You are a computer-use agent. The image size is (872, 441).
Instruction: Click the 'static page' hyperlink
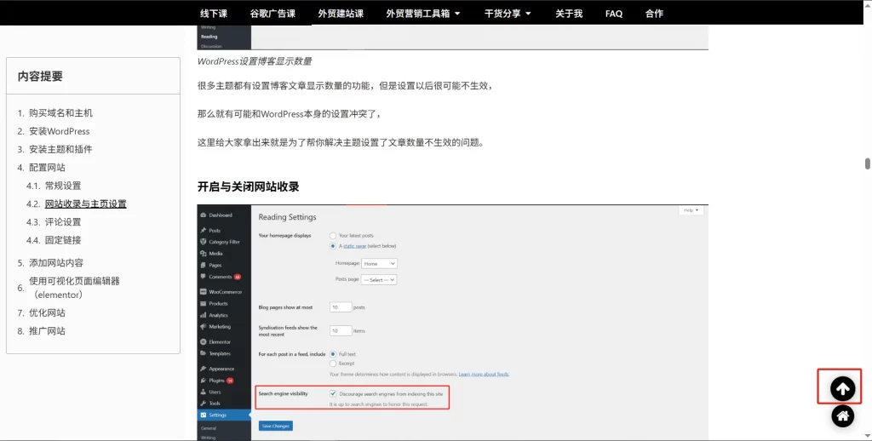[x=354, y=246]
